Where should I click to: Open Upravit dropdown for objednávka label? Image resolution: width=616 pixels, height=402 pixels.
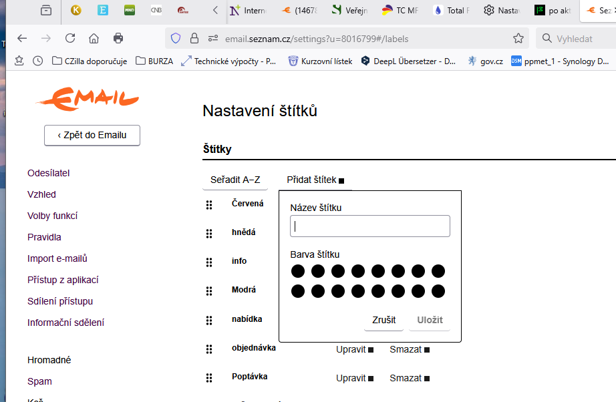tap(355, 349)
